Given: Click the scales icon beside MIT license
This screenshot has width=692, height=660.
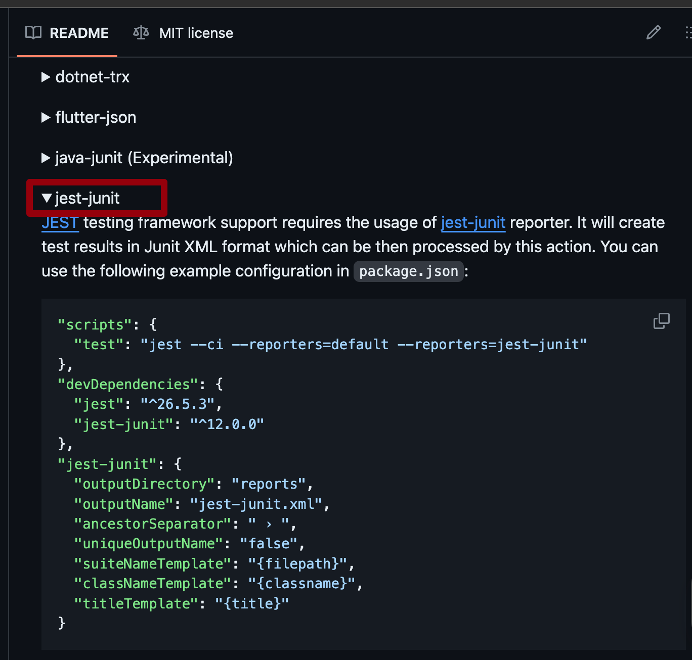Looking at the screenshot, I should tap(141, 33).
